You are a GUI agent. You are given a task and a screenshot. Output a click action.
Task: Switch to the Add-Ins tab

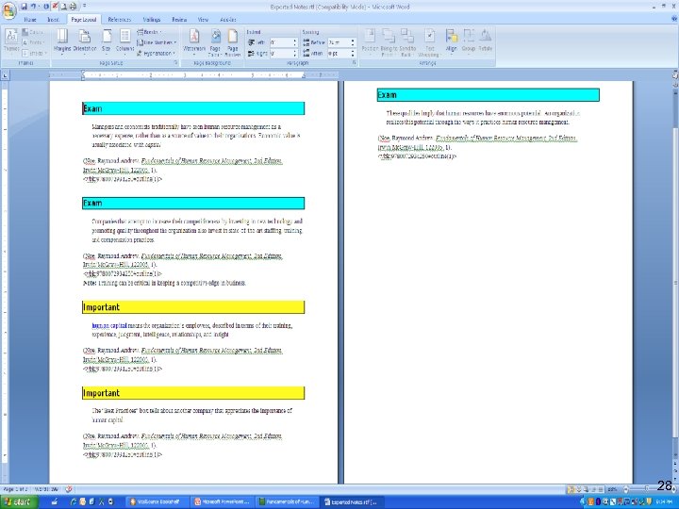228,20
